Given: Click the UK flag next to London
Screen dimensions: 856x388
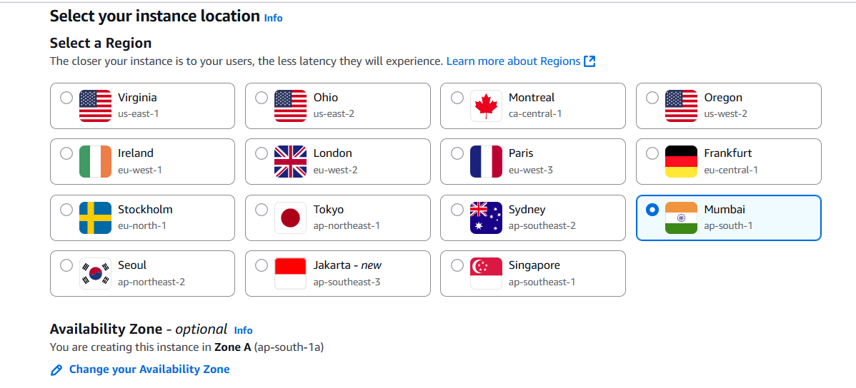Looking at the screenshot, I should coord(290,161).
